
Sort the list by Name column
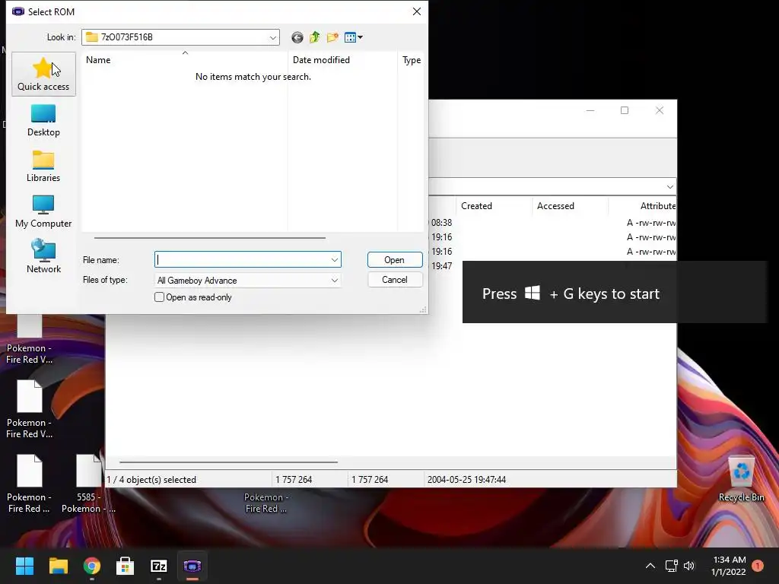[184, 60]
